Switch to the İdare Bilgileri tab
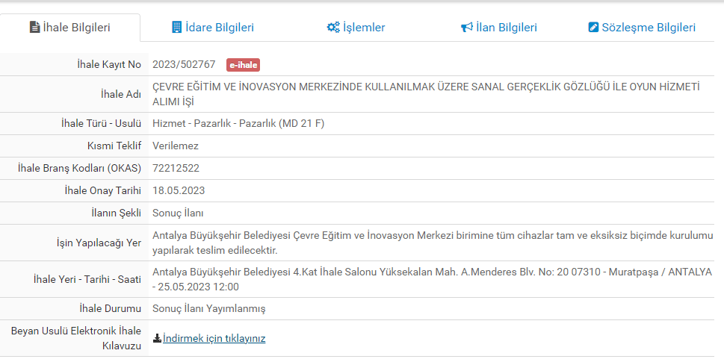Image resolution: width=724 pixels, height=362 pixels. (220, 28)
